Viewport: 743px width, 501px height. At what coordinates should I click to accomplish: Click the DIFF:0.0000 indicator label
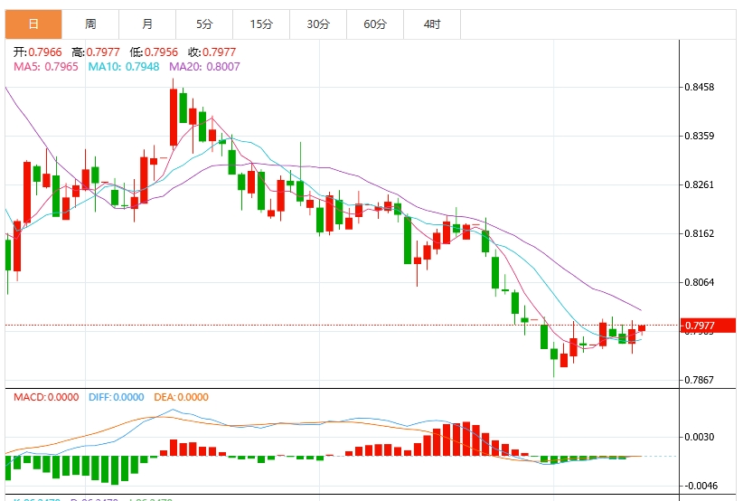point(116,397)
